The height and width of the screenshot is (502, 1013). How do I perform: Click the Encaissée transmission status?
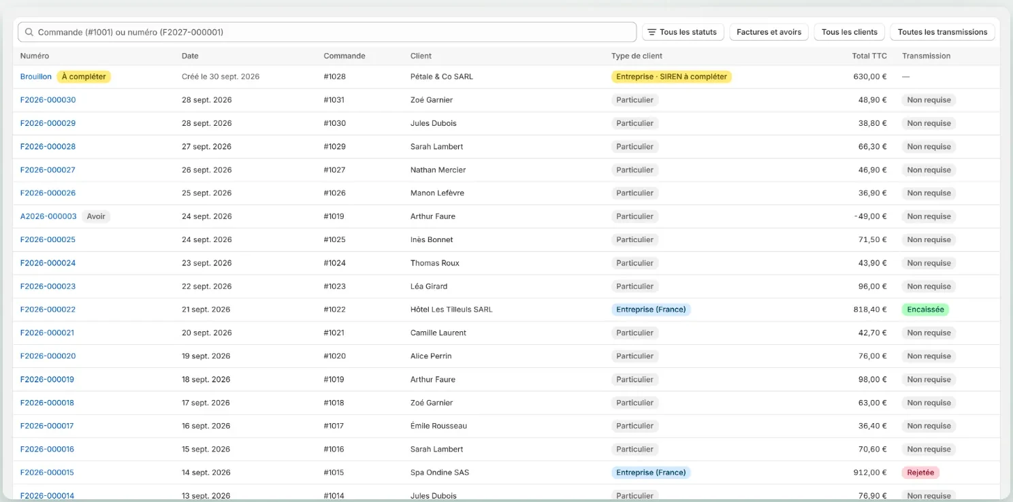pos(925,309)
